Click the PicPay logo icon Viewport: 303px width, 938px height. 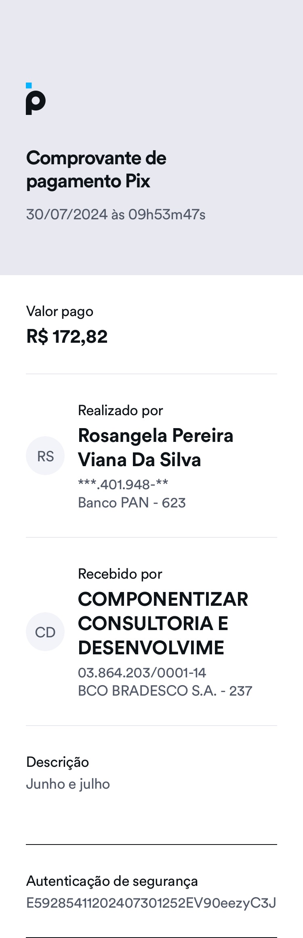pos(36,100)
